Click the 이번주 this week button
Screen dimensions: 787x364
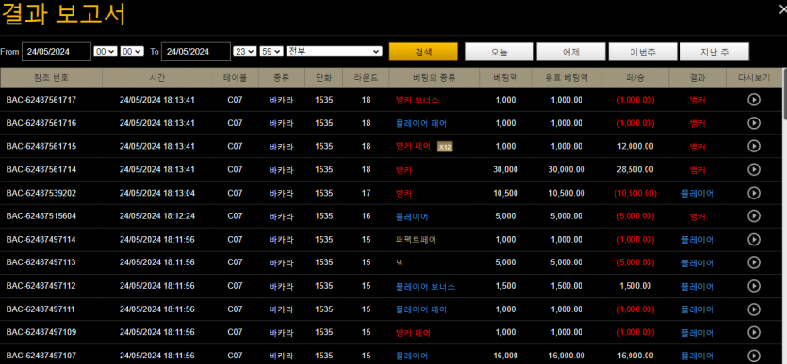point(643,52)
